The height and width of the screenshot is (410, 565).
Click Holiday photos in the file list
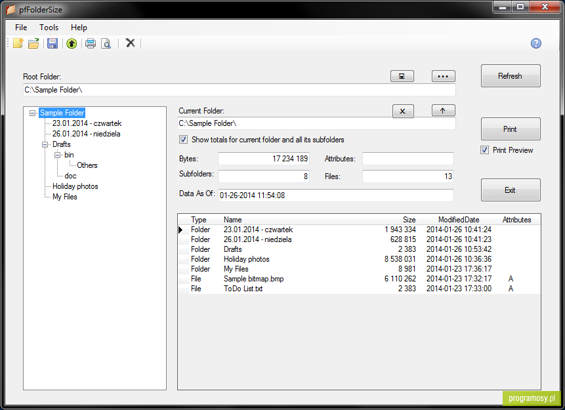pyautogui.click(x=247, y=259)
